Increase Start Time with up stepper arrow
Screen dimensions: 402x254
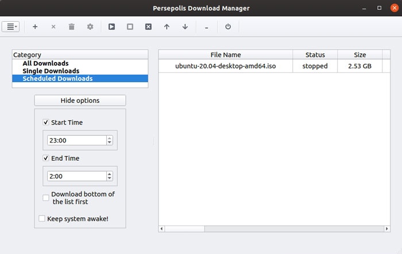[110, 138]
